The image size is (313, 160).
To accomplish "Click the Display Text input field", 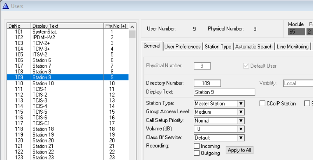I will tap(224, 92).
